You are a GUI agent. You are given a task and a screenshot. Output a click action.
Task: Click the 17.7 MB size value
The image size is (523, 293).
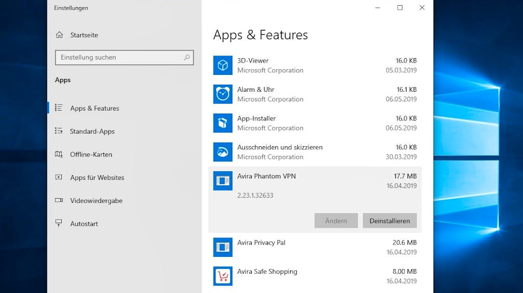pyautogui.click(x=405, y=176)
